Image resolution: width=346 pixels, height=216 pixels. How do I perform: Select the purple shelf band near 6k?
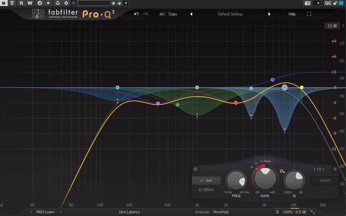(x=272, y=80)
